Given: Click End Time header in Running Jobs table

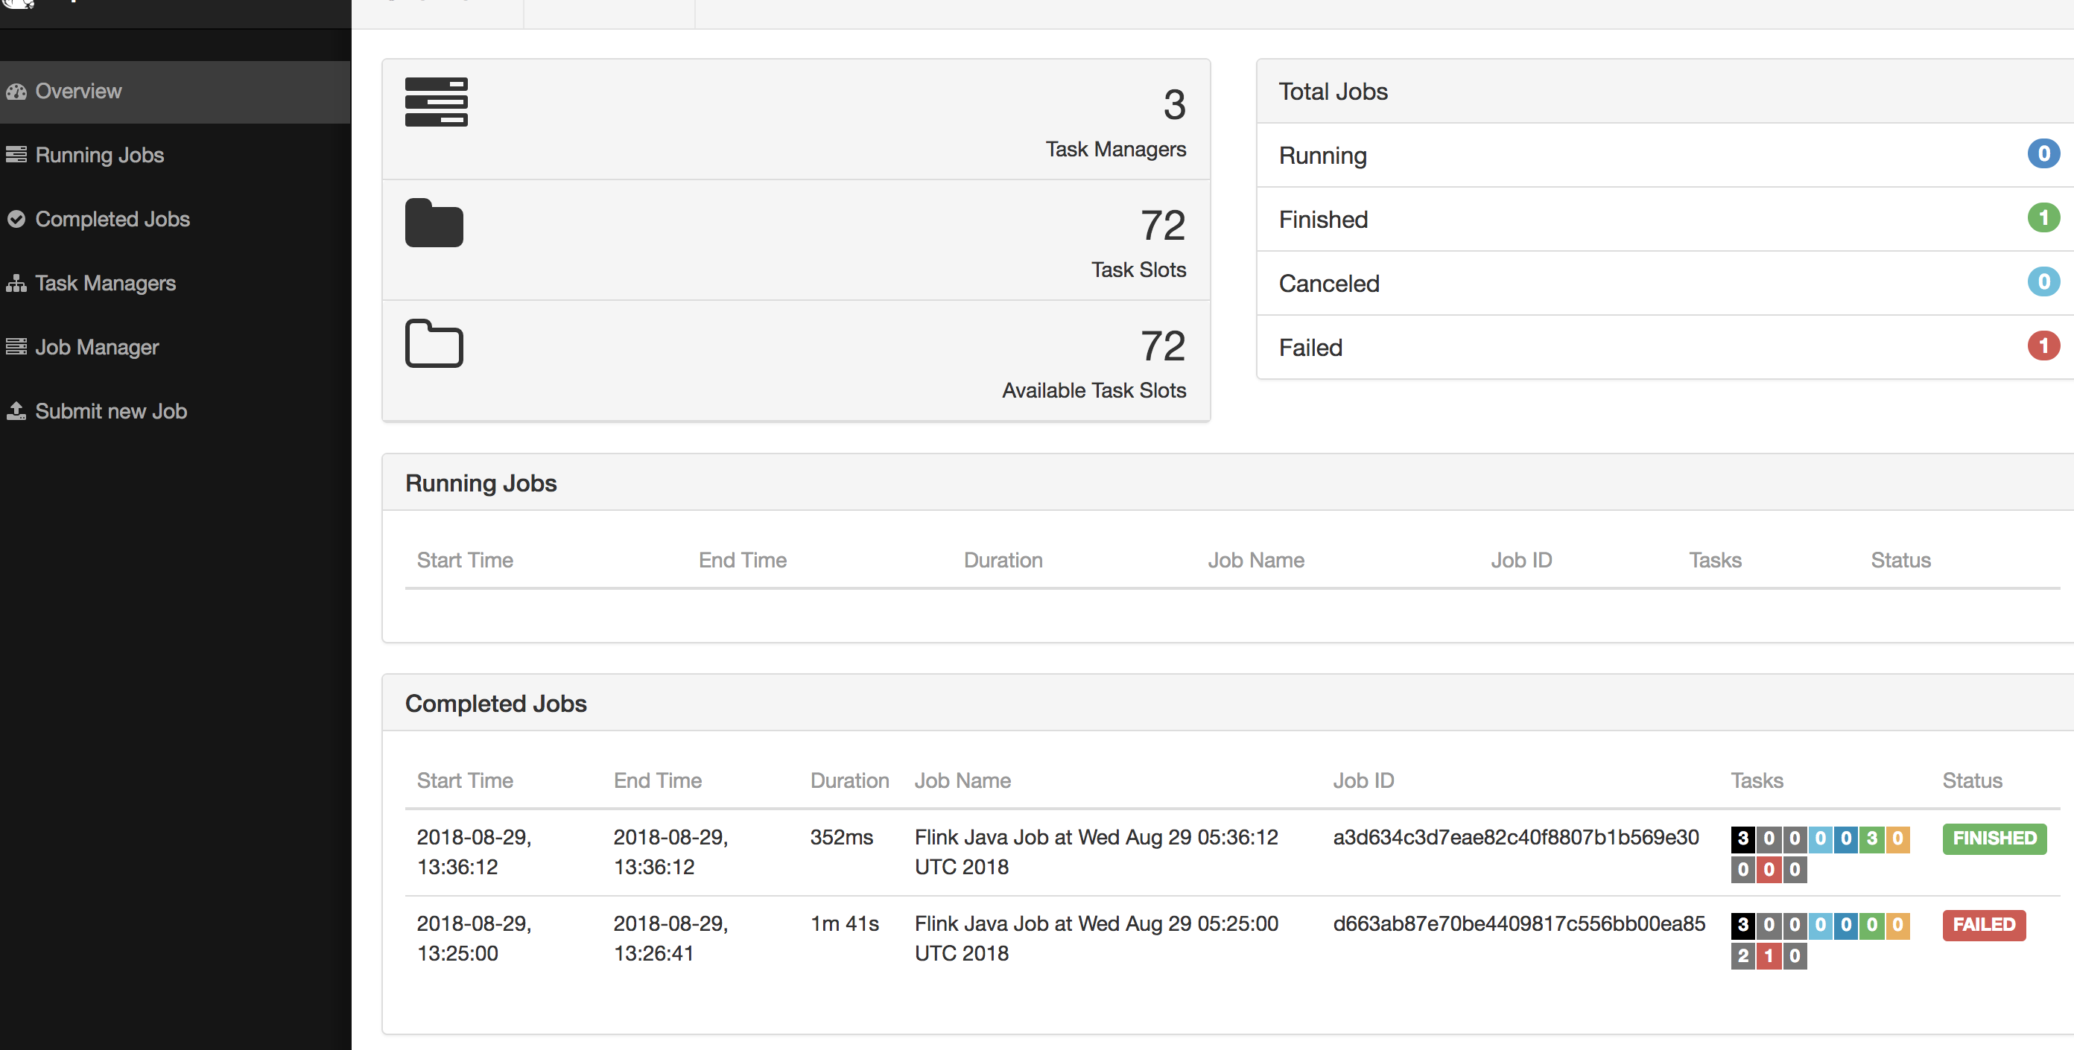Looking at the screenshot, I should pos(742,560).
